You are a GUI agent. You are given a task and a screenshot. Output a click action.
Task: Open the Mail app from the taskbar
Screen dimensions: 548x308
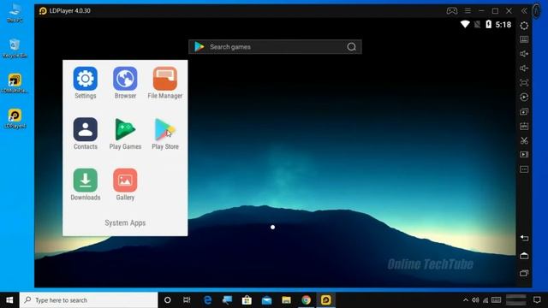266,300
